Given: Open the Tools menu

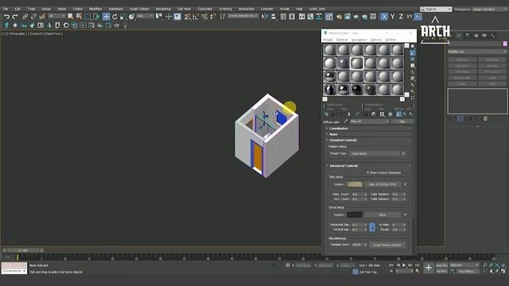Looking at the screenshot, I should [31, 9].
